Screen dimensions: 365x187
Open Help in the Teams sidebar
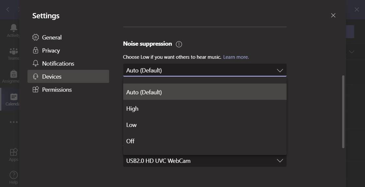pyautogui.click(x=13, y=178)
